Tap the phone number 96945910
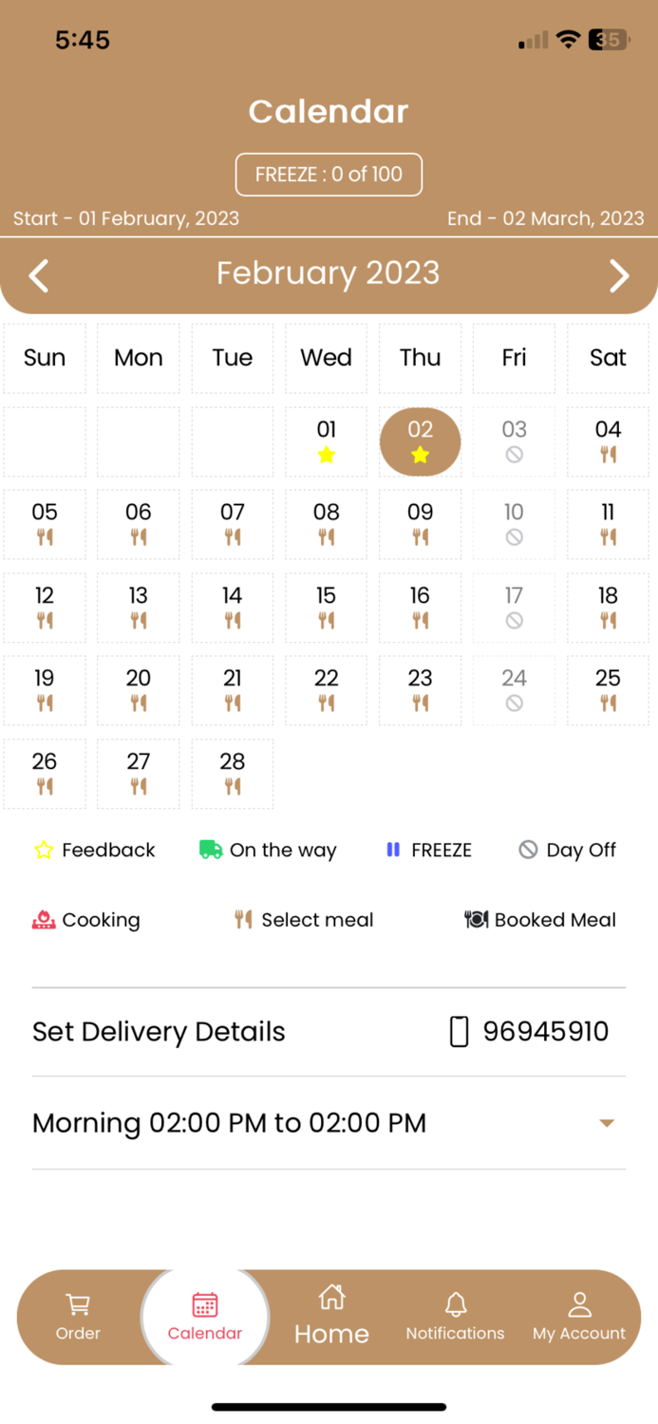The height and width of the screenshot is (1424, 658). [546, 1032]
